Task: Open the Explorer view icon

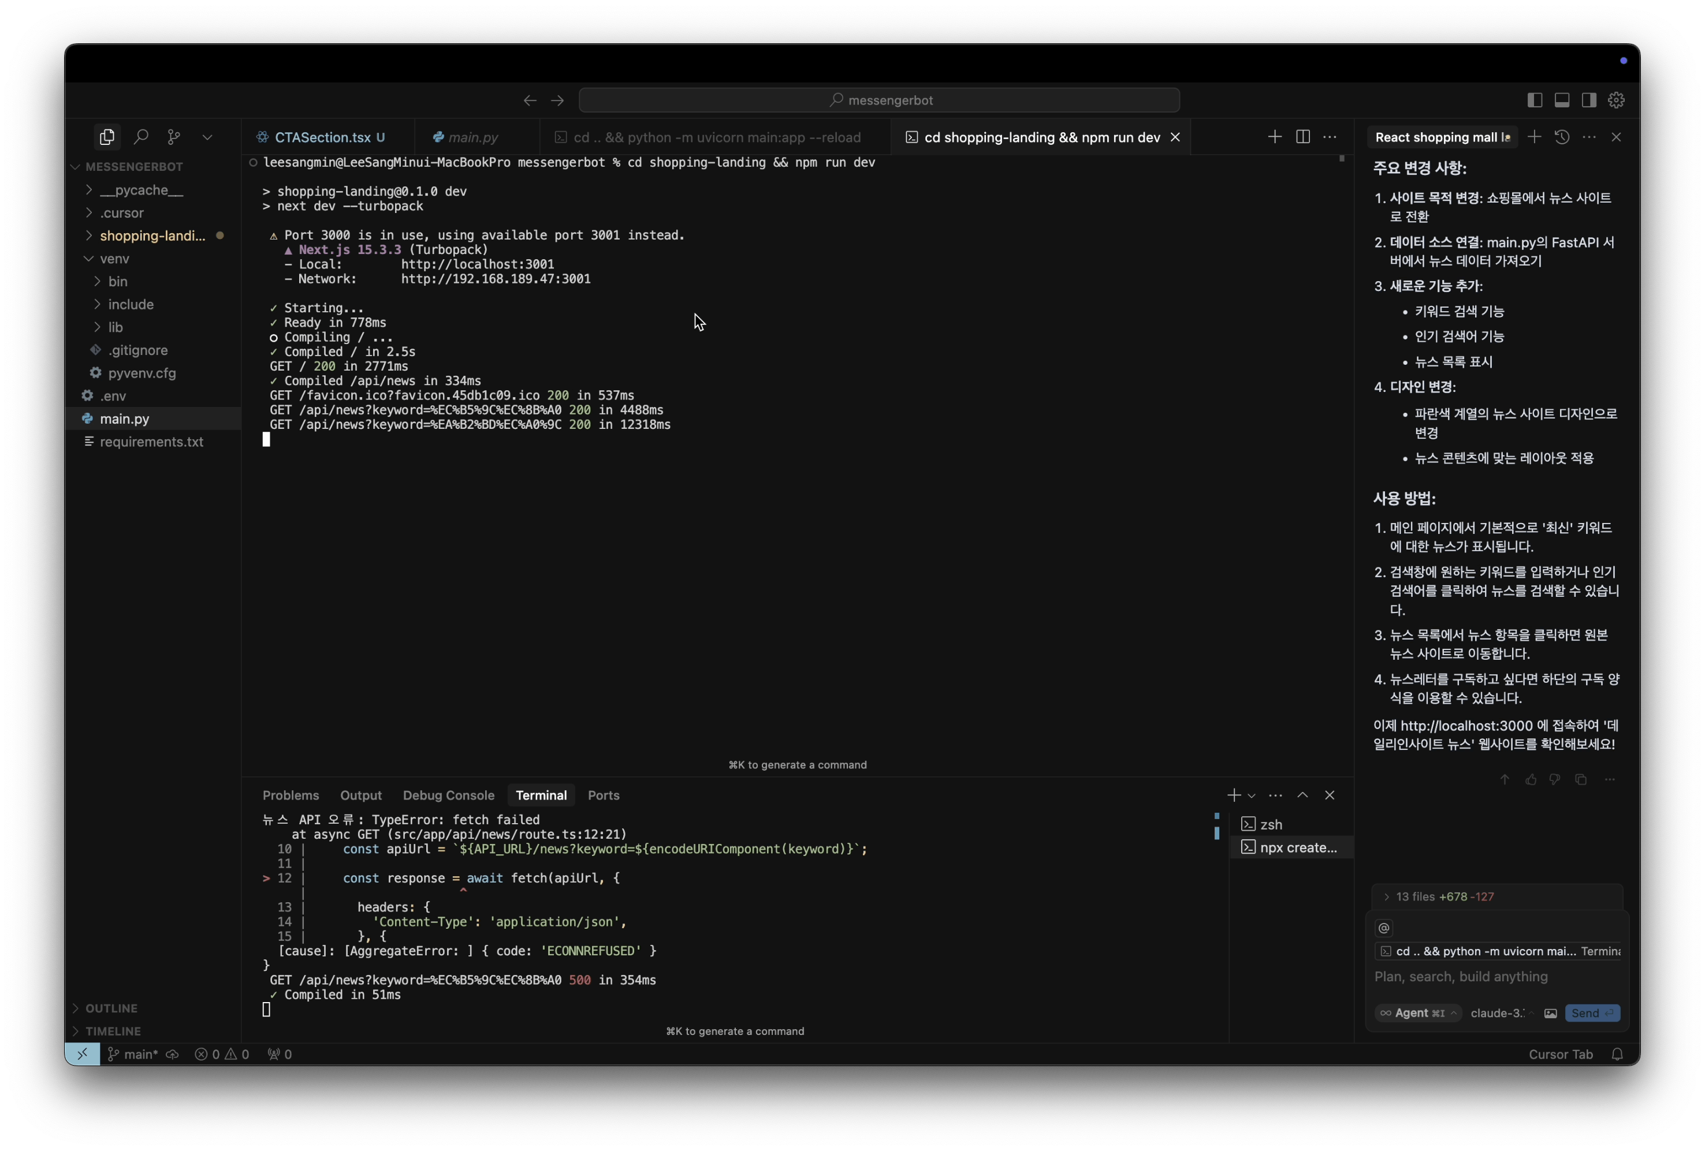Action: click(107, 137)
